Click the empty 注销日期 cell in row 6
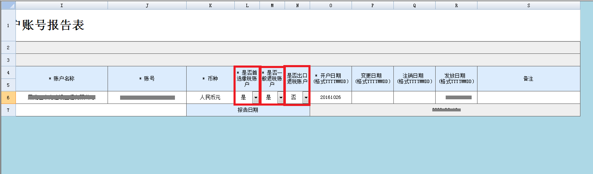Viewport: 593px width, 174px height. click(x=414, y=97)
